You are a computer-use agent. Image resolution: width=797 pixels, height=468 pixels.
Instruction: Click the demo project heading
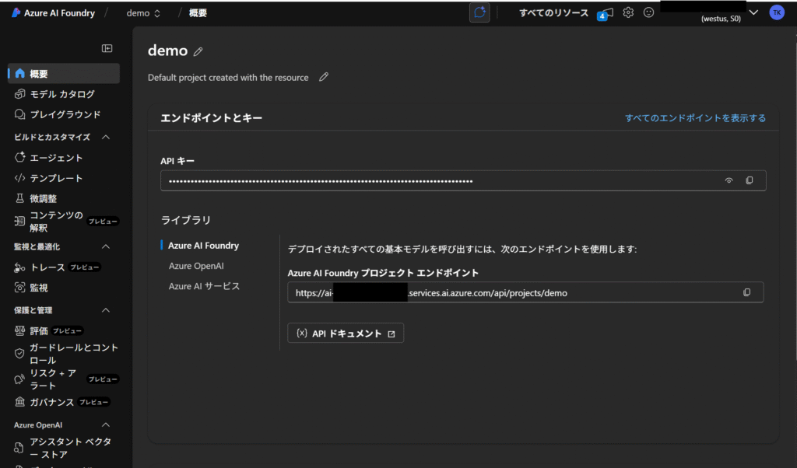tap(168, 51)
